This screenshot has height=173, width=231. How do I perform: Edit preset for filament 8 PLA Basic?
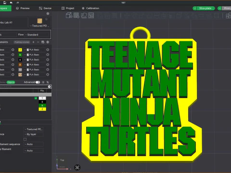(48, 64)
